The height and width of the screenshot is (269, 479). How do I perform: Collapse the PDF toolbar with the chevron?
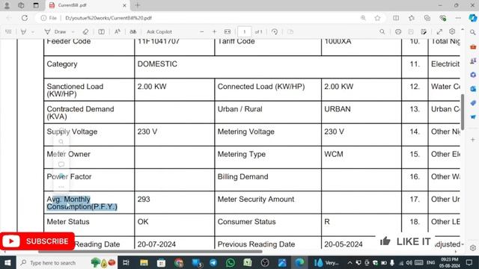463,30
